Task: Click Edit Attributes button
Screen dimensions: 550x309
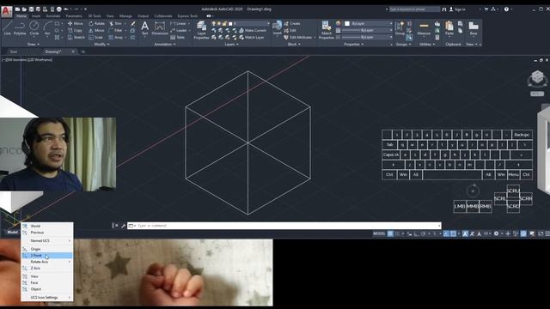Action: 298,37
